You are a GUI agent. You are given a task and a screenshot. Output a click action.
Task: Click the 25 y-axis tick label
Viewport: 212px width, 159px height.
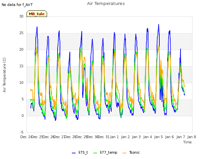point(21,33)
